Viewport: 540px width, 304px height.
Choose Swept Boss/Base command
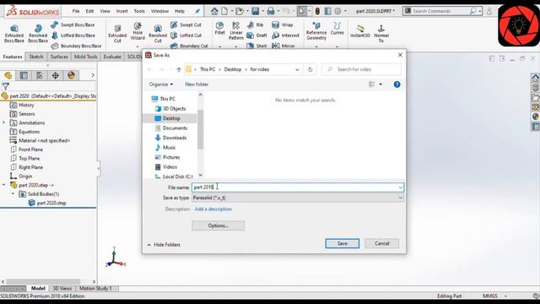pyautogui.click(x=73, y=24)
